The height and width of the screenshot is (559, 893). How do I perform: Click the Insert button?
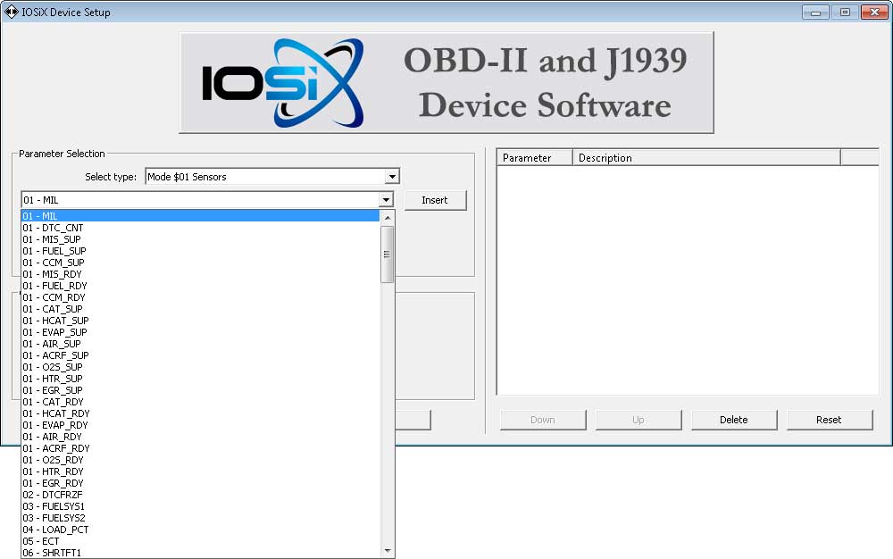[x=435, y=200]
